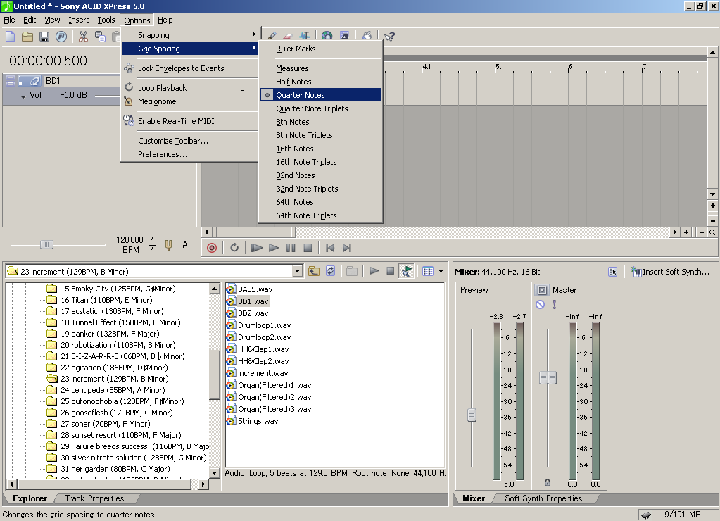
Task: Stop playback with the transport Stop button
Action: click(308, 248)
